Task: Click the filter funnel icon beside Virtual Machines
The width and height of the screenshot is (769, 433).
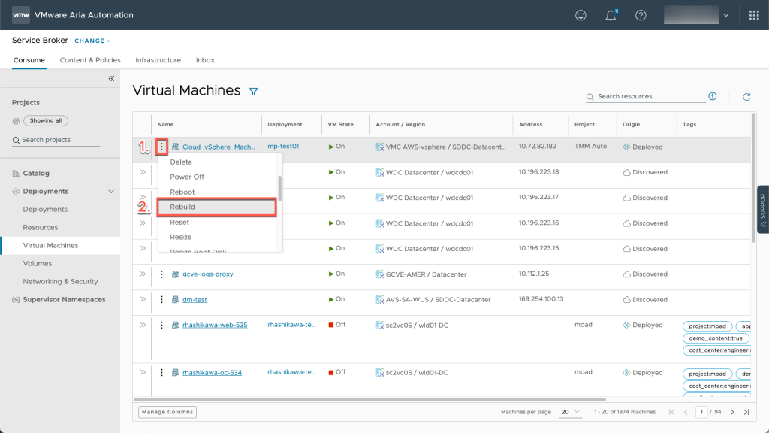Action: 253,92
